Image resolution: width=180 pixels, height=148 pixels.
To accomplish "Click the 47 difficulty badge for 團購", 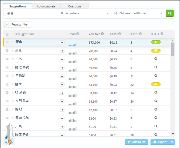I will [156, 84].
